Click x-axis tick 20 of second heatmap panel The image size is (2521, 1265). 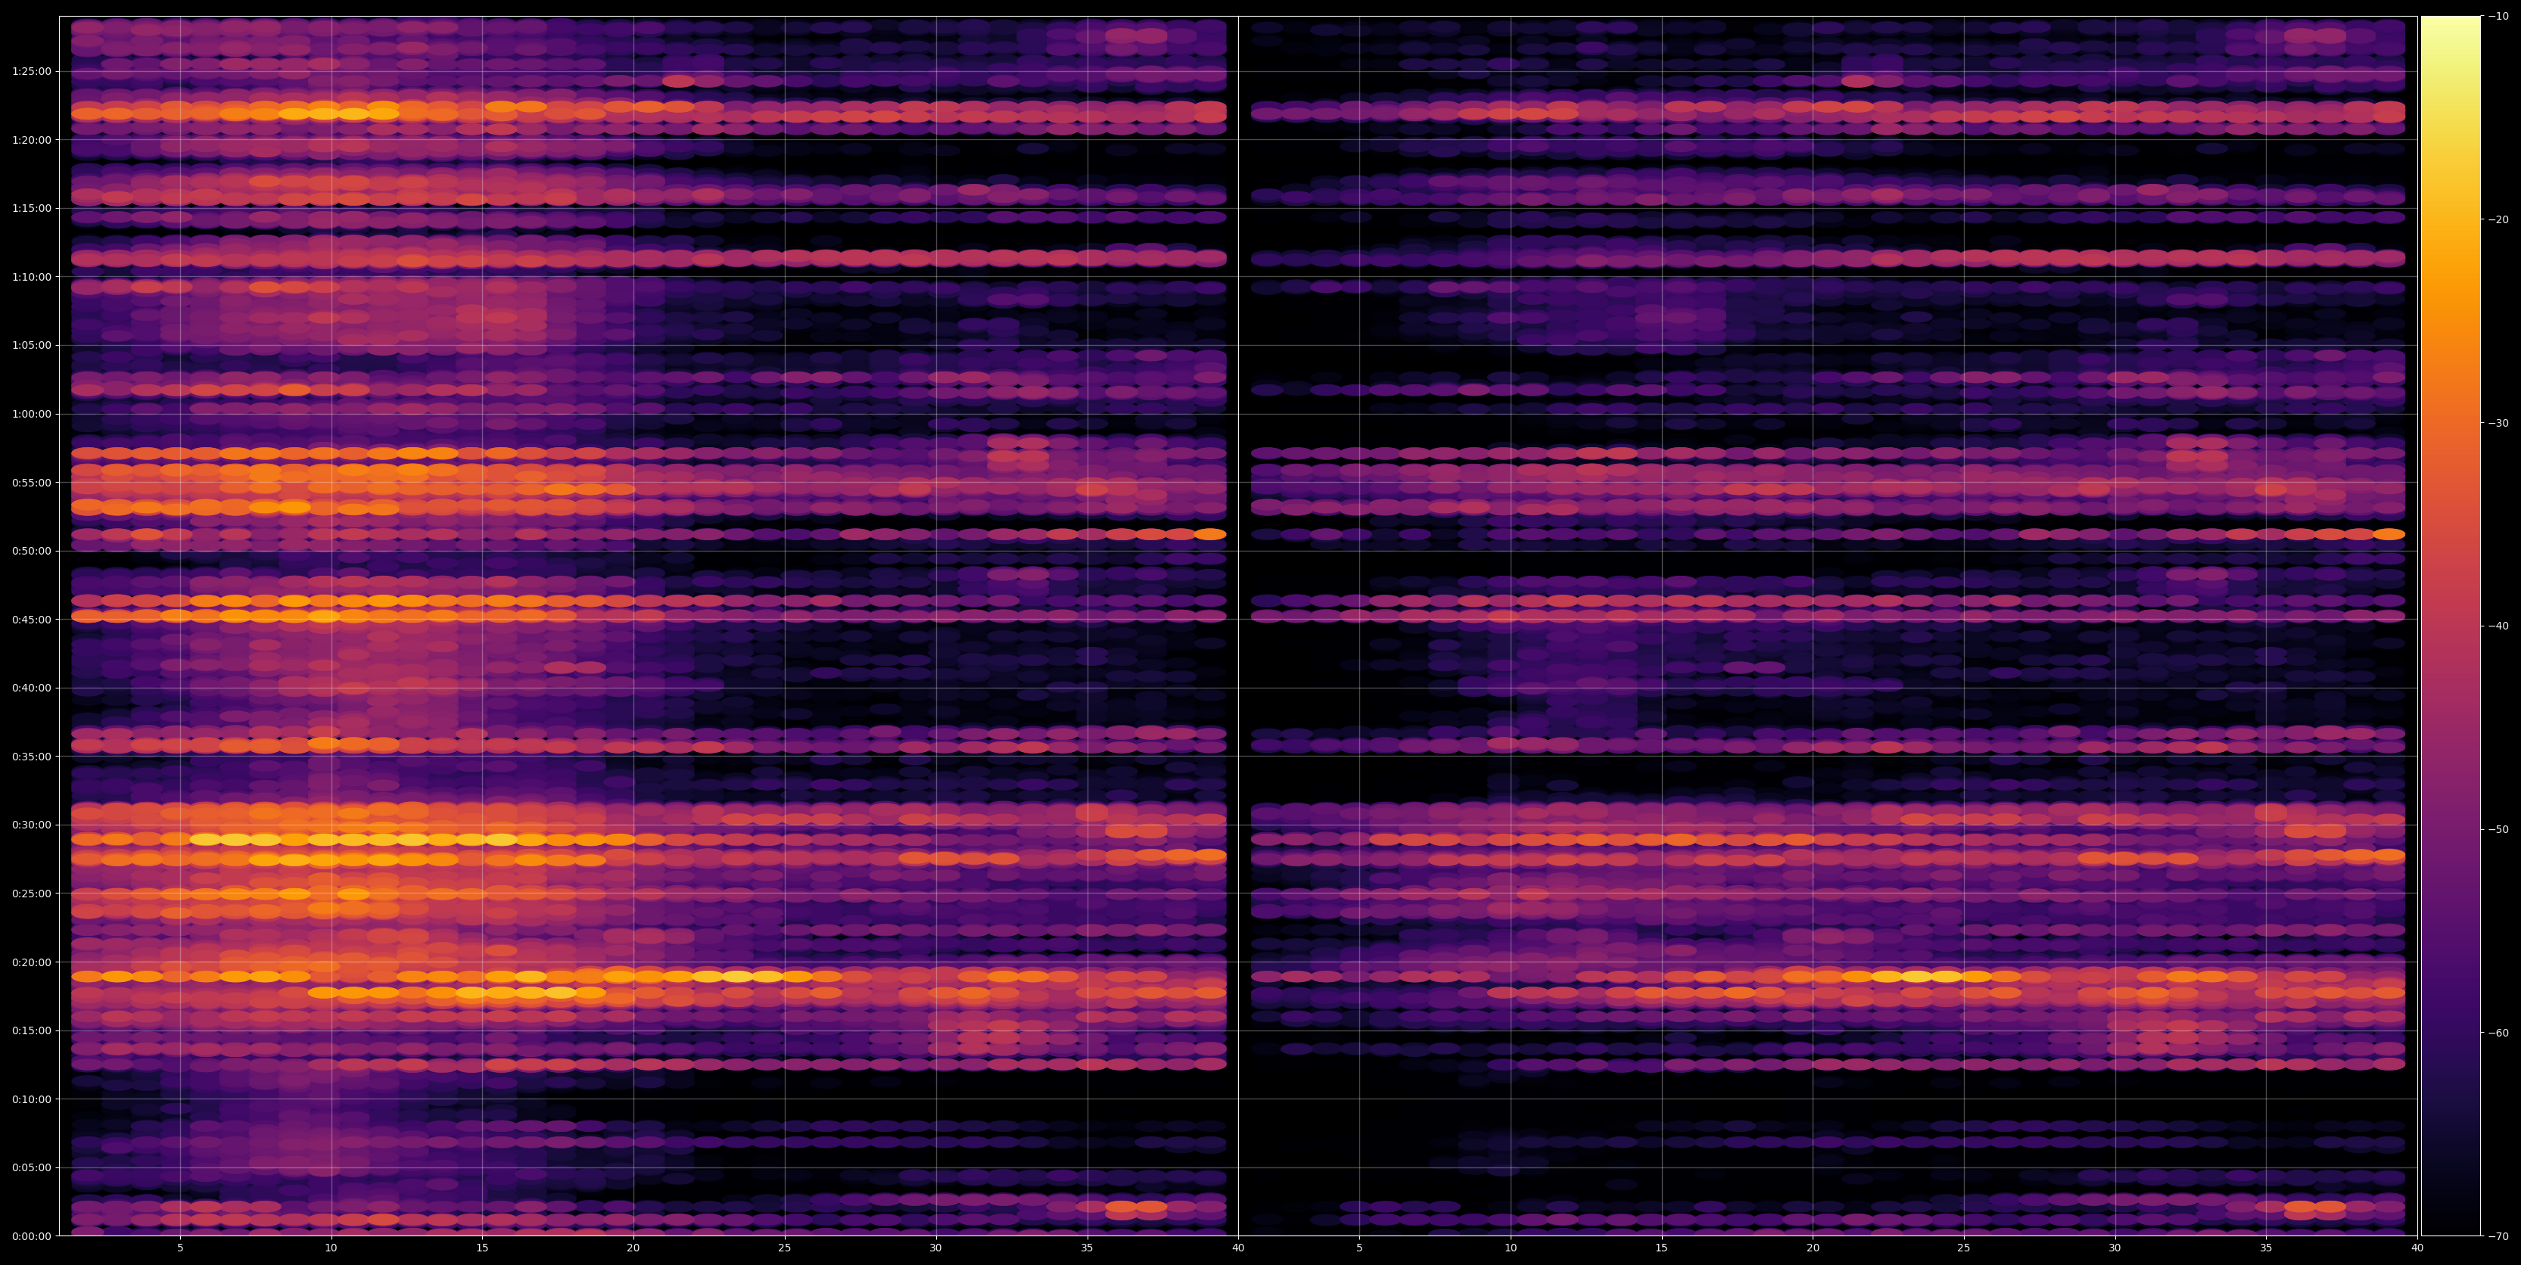[x=1813, y=1248]
